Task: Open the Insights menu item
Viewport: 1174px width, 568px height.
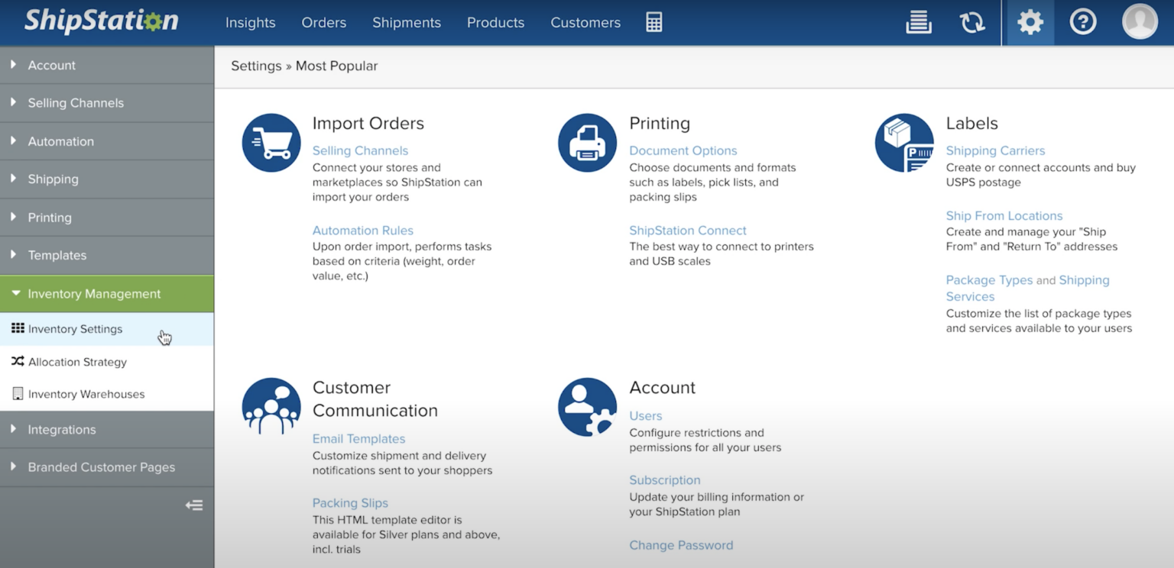Action: [x=250, y=22]
